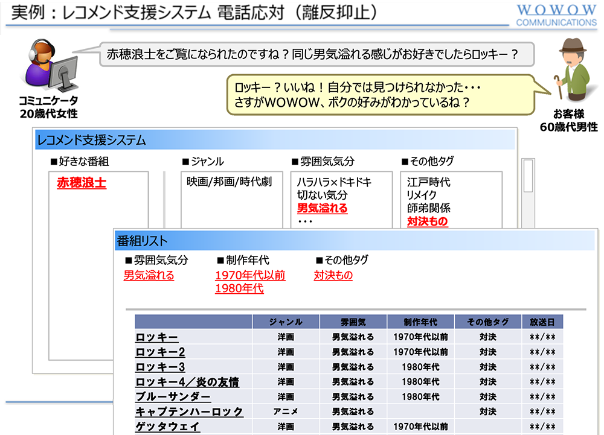The width and height of the screenshot is (604, 435).
Task: Click the 放送日 column header
Action: coord(542,322)
